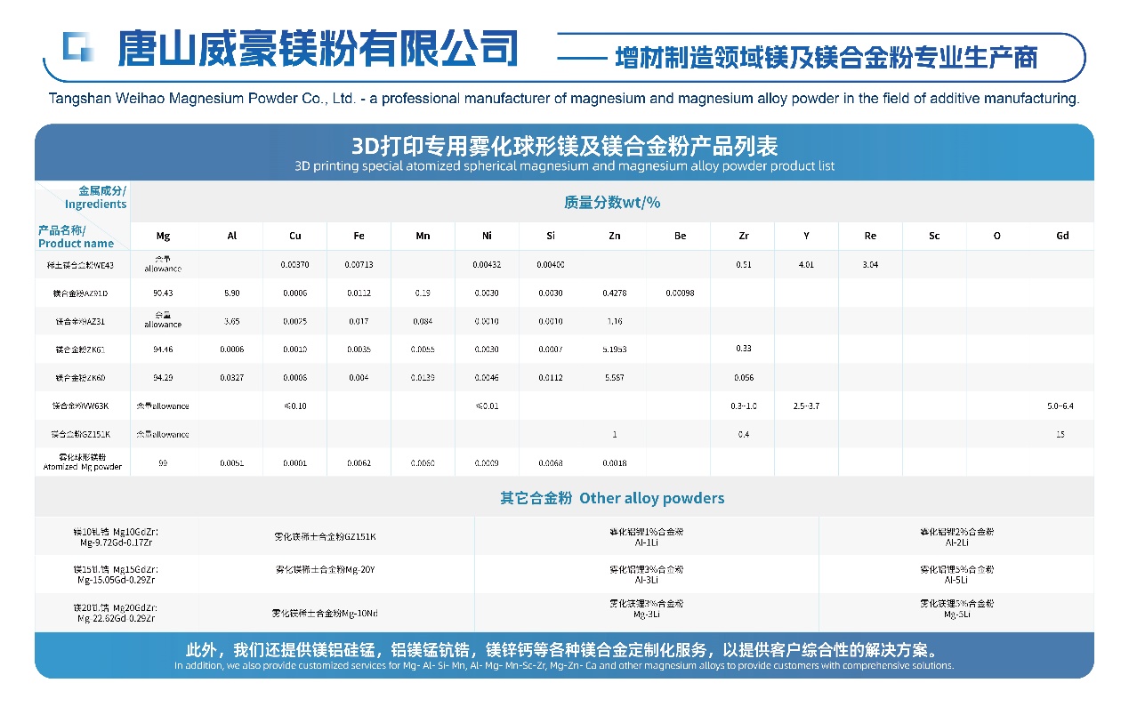The height and width of the screenshot is (707, 1129).
Task: Click the AZ31 product row name
Action: (80, 321)
